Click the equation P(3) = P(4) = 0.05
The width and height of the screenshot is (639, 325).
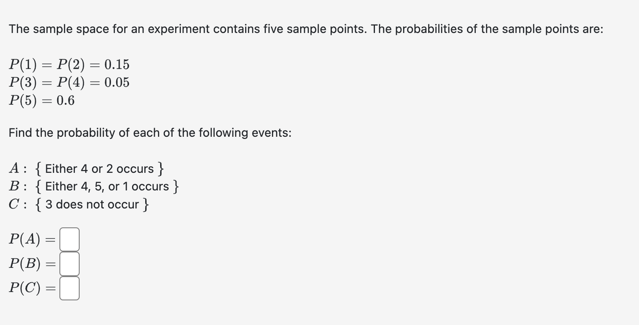click(x=69, y=82)
